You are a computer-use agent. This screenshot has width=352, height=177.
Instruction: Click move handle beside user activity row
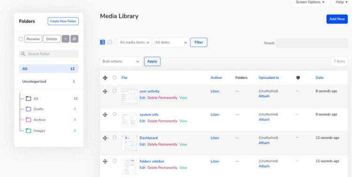(105, 92)
